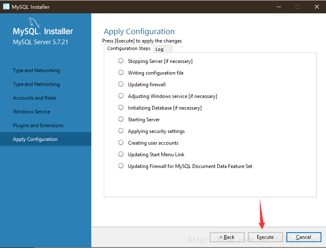Screen dimensions: 326x248
Task: Click the Starting Server status circle
Action: (121, 119)
